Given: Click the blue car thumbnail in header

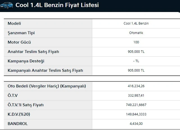Looking at the screenshot, I should (x=6, y=5).
